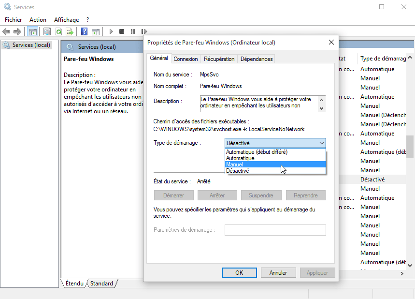Open the Affichage menu

tap(67, 20)
